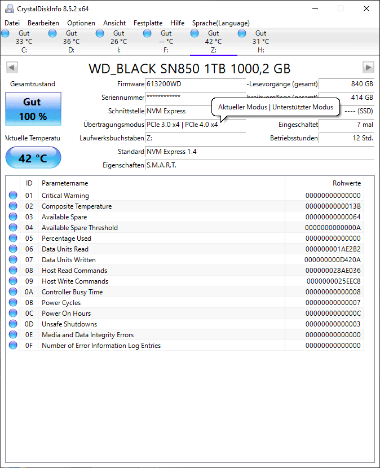This screenshot has width=380, height=468.
Task: Click status orb of Error Information Log Entries row
Action: [13, 345]
